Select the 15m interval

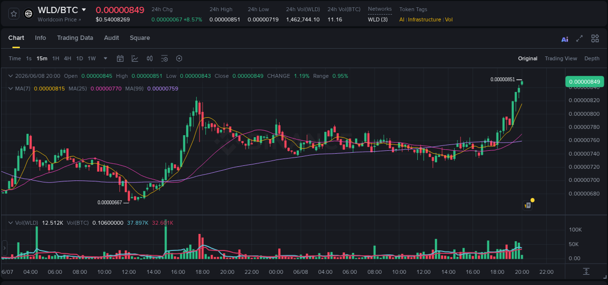click(x=42, y=58)
